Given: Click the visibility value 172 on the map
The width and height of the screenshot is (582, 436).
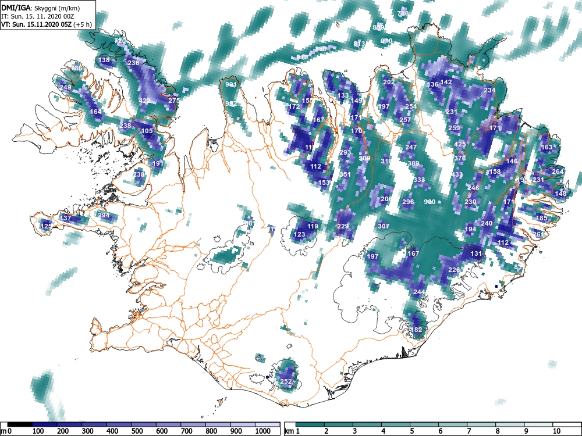Looking at the screenshot, I should coord(294,107).
